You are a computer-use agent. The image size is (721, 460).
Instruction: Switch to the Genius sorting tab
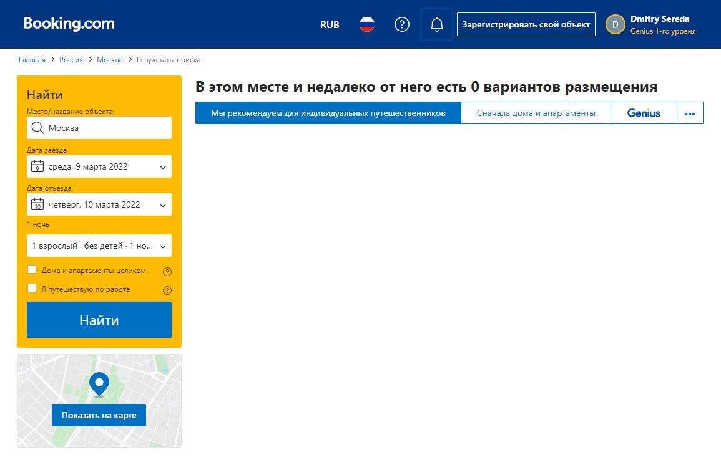pos(644,113)
